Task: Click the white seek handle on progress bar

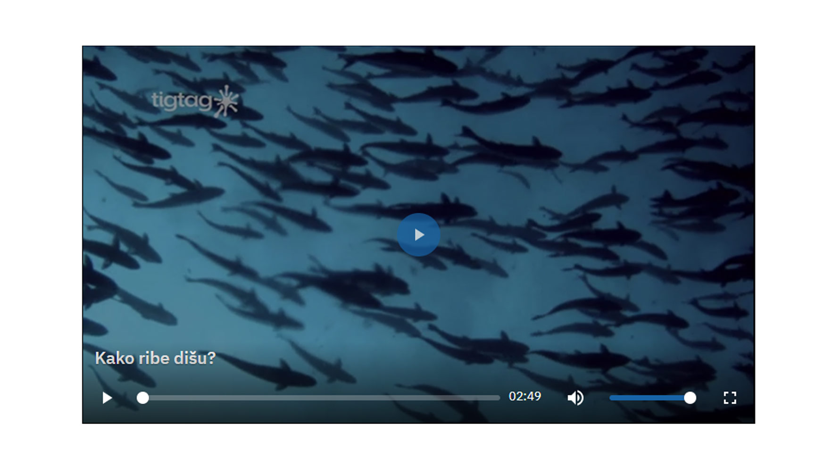Action: (x=142, y=398)
